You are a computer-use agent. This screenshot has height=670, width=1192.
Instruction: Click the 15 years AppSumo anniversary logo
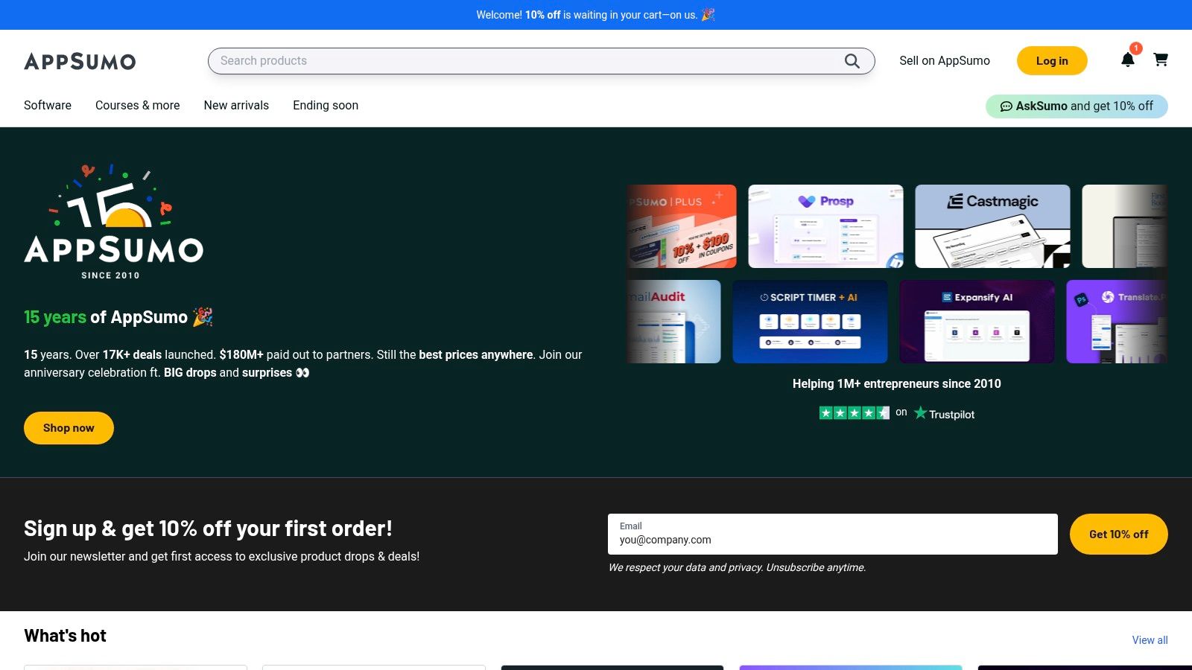pyautogui.click(x=113, y=222)
